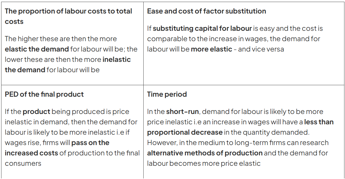Click the bold 'less than' text
This screenshot has height=179, width=345.
tap(319, 122)
